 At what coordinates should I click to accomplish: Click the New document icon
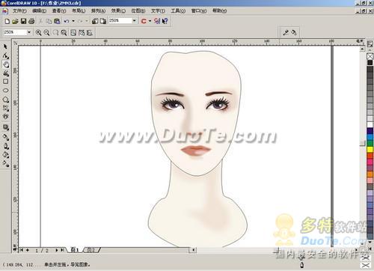pyautogui.click(x=7, y=21)
